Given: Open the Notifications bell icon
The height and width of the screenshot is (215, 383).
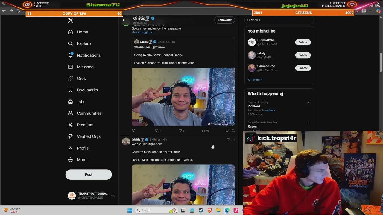Looking at the screenshot, I should point(70,55).
